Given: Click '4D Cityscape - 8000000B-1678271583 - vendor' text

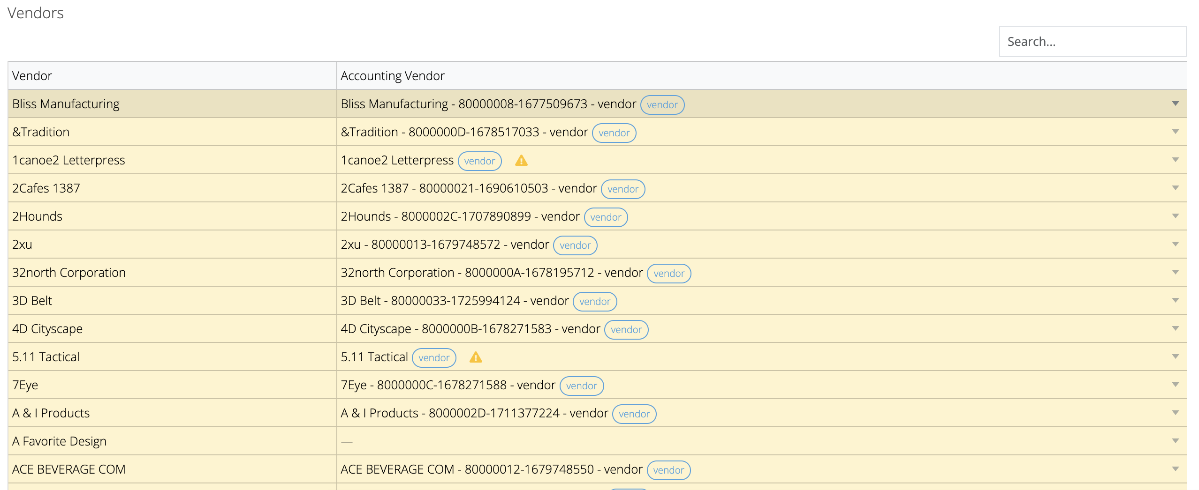Looking at the screenshot, I should [470, 328].
